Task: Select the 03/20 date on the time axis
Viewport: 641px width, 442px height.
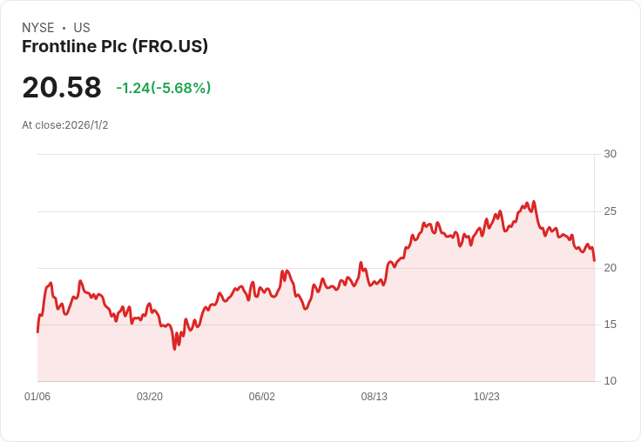Action: coord(150,397)
